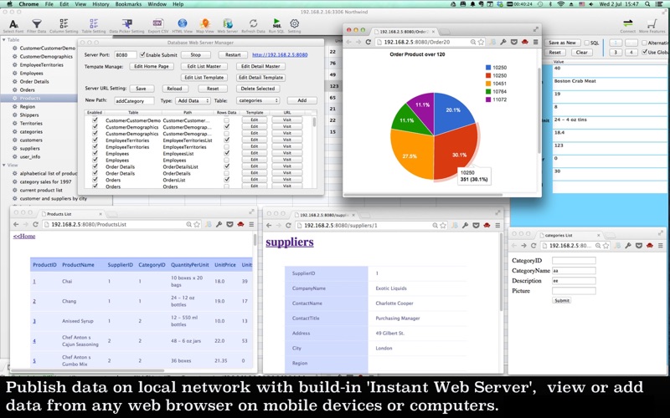Viewport: 670px width, 418px height.
Task: Toggle Rows Data checkbox for EmployeesList
Action: [226, 153]
